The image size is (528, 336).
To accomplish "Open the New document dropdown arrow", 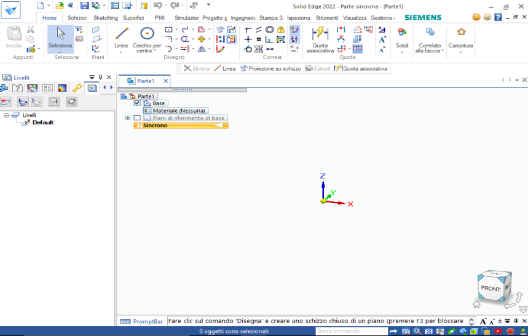I will [49, 6].
